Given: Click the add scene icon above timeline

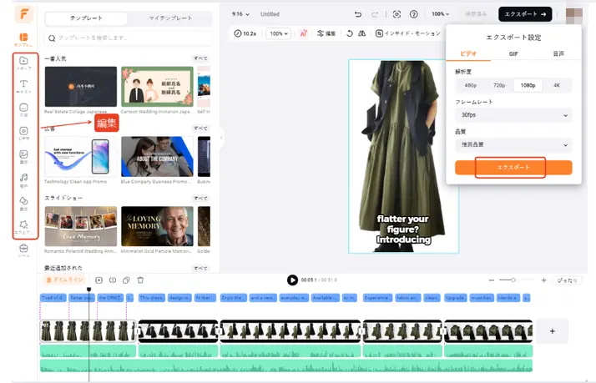Looking at the screenshot, I should pyautogui.click(x=98, y=280).
